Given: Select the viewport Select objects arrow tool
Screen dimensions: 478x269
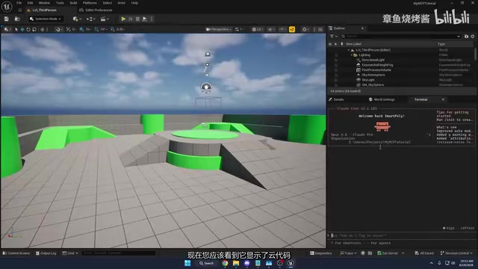Looking at the screenshot, I should 16,30.
